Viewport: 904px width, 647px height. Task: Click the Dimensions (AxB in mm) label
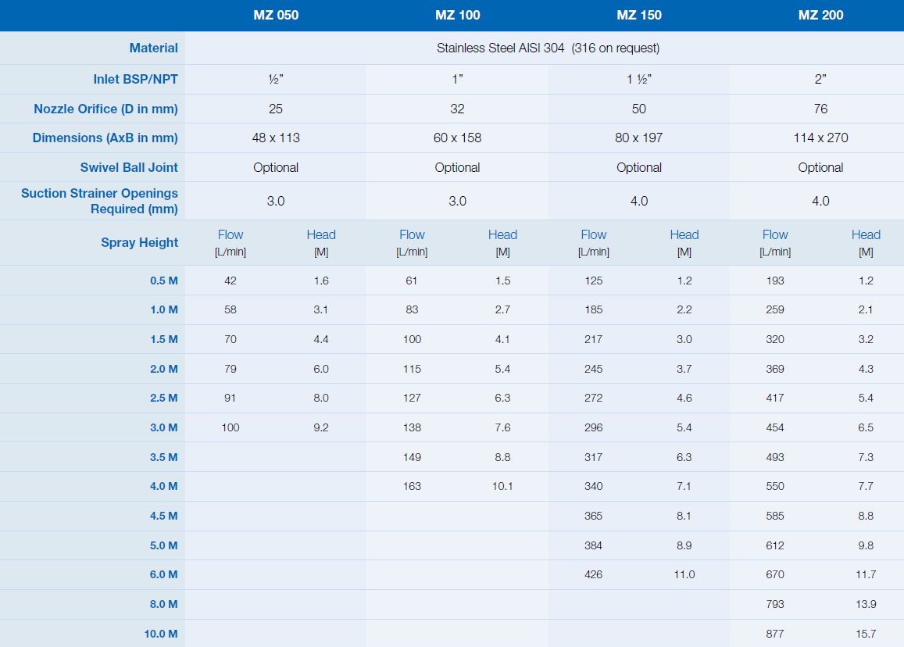[x=105, y=138]
